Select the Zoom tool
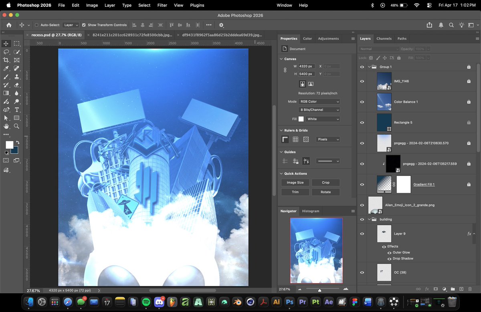This screenshot has width=481, height=312. point(16,126)
